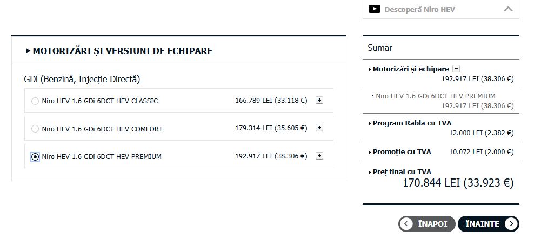
Task: Click the ÎNAINTE next button
Action: [x=488, y=224]
